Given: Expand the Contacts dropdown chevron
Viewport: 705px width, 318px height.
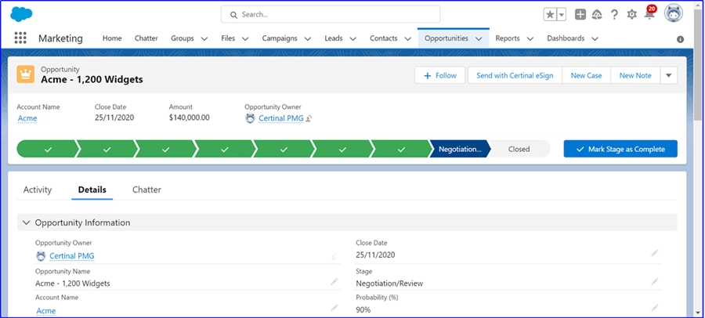Looking at the screenshot, I should [408, 38].
